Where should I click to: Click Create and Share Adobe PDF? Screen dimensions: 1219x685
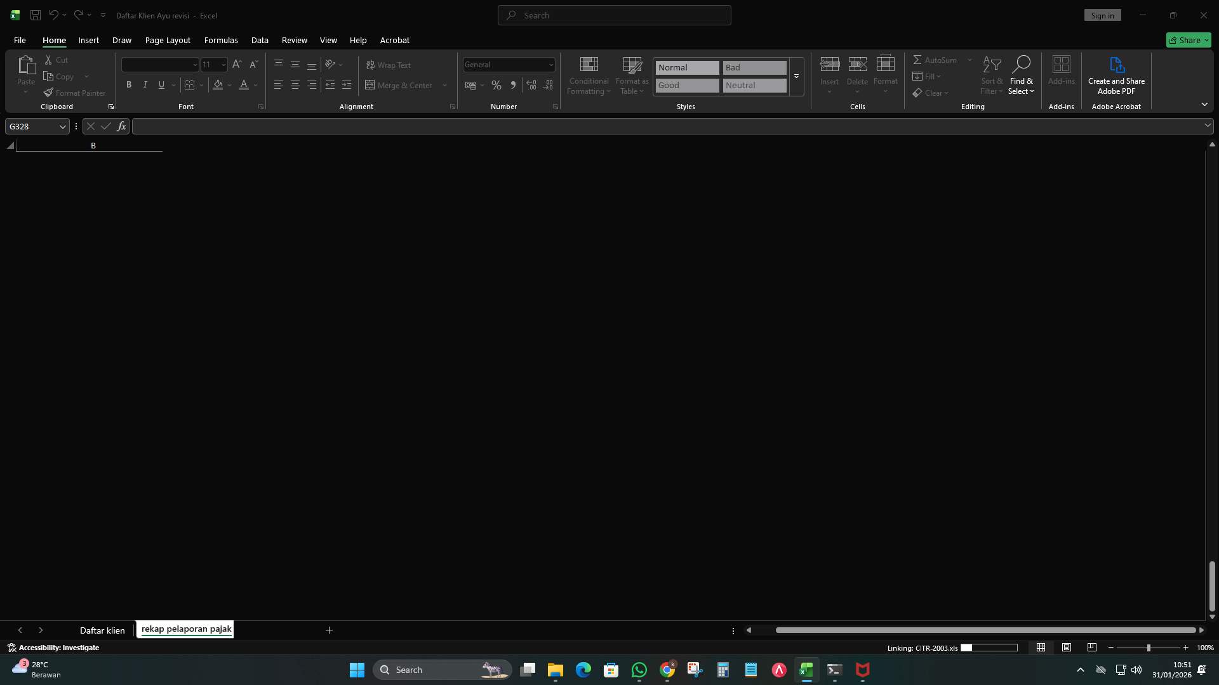(1117, 75)
